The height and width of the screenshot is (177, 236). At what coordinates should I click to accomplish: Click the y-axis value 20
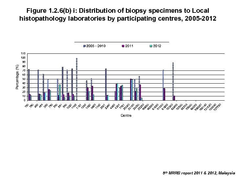[24, 92]
